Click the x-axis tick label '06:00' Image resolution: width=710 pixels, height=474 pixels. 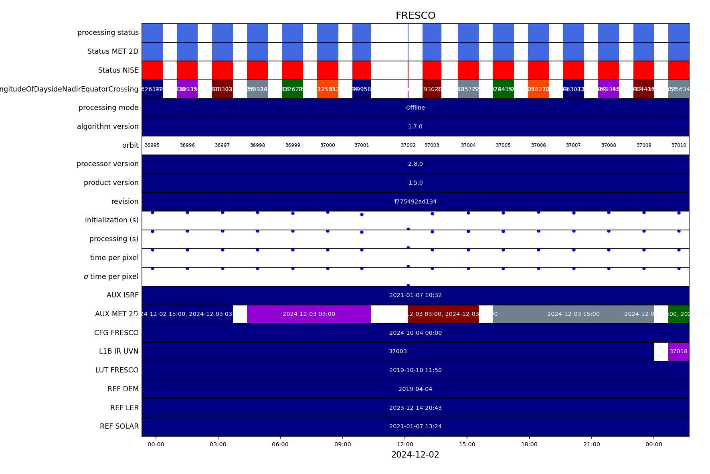click(280, 444)
